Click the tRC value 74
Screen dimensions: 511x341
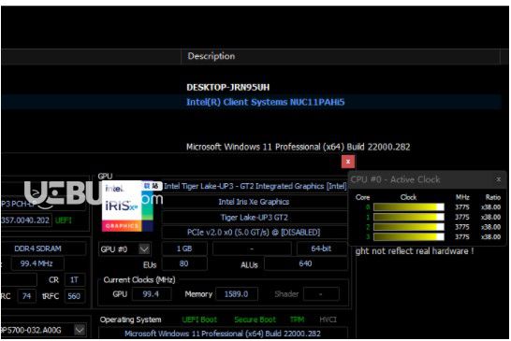point(27,296)
